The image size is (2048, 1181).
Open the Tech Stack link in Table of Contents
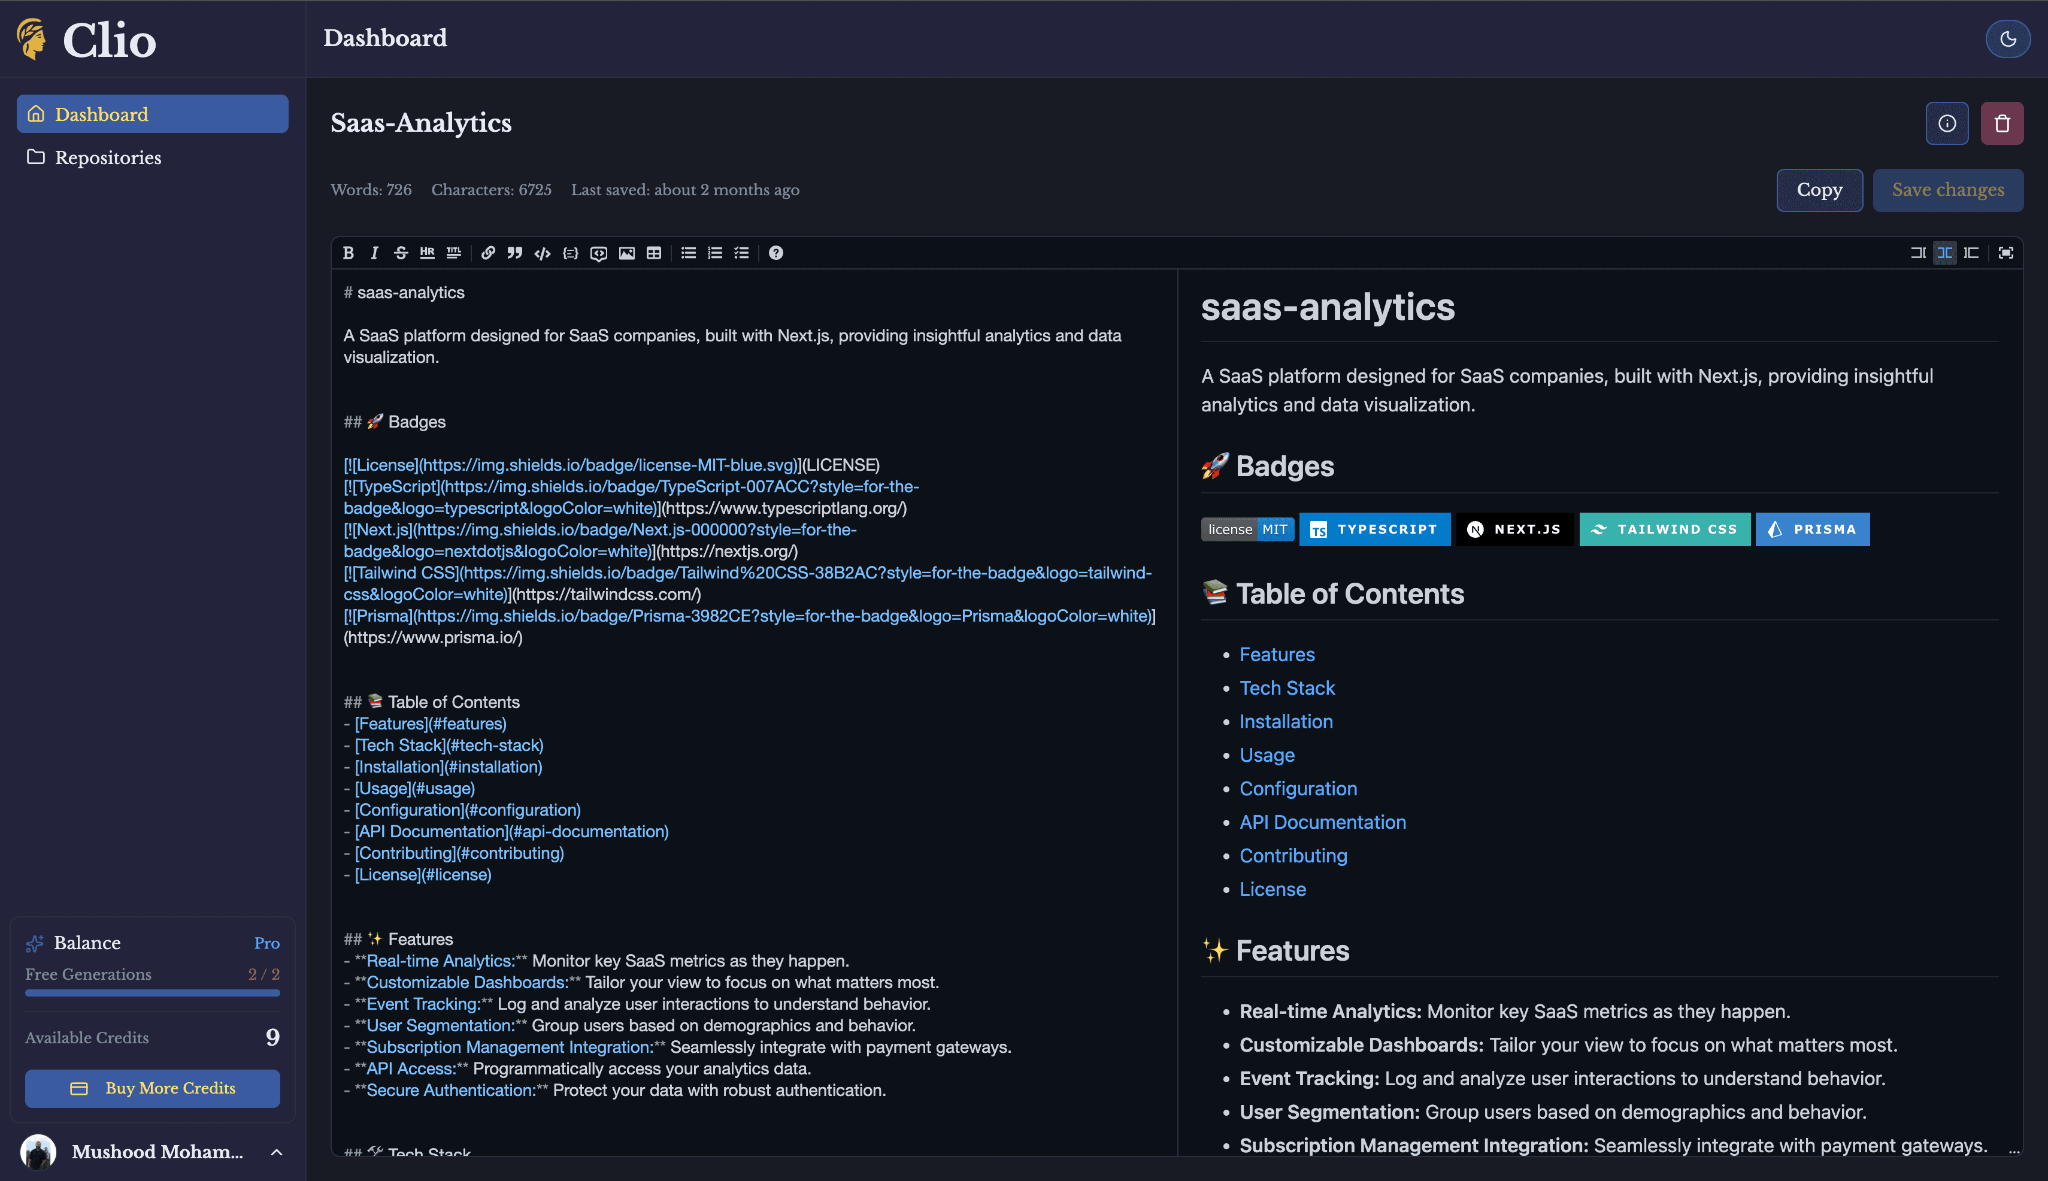1286,687
